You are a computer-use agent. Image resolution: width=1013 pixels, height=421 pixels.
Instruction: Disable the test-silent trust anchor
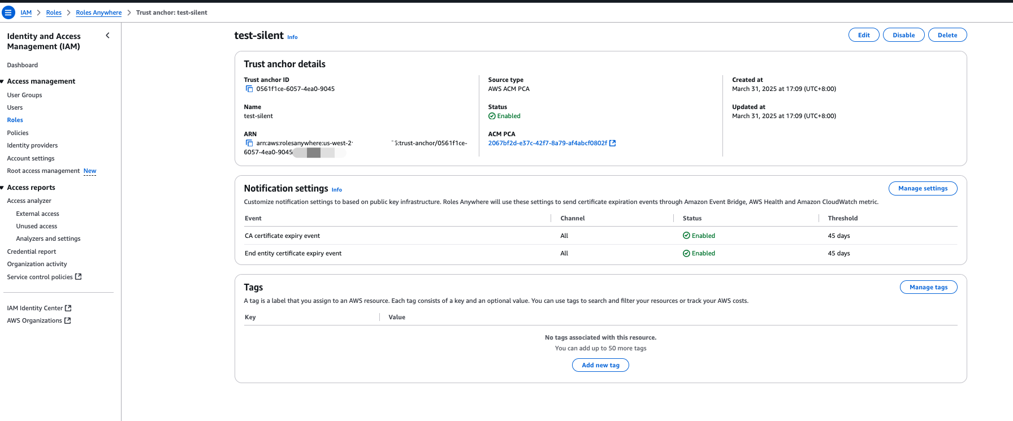(903, 35)
